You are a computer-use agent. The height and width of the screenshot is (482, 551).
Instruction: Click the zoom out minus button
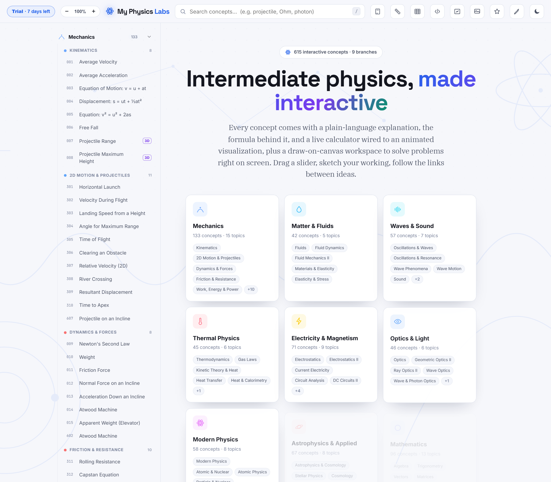pos(67,11)
